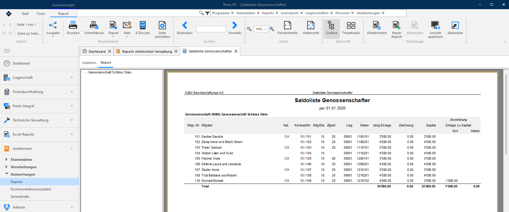Open Kommunikationsassistent in the sidebar
Viewport: 509px width, 212px height.
click(31, 189)
